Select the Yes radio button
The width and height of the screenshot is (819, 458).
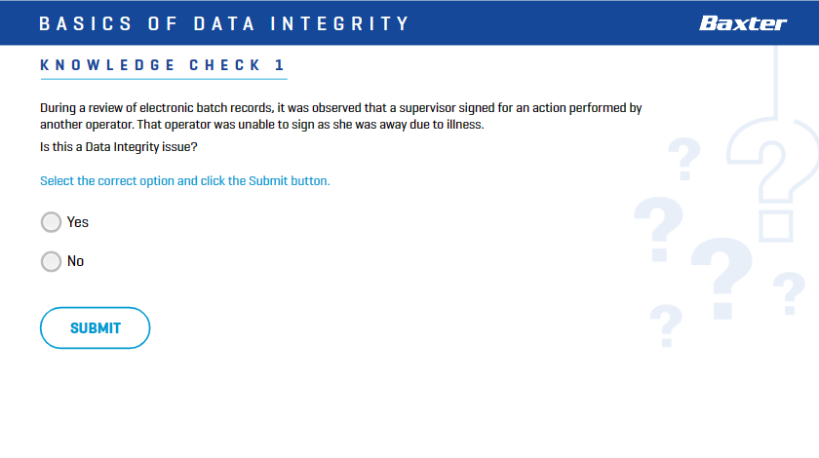coord(51,222)
